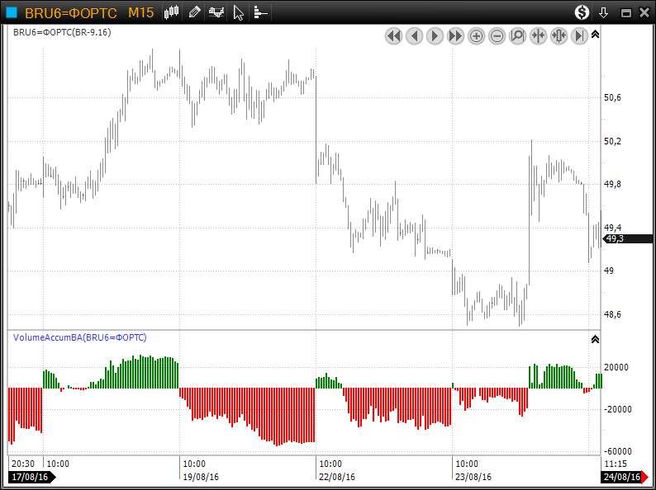Open the indicators menu icon
Screen dimensions: 656x490
point(216,12)
